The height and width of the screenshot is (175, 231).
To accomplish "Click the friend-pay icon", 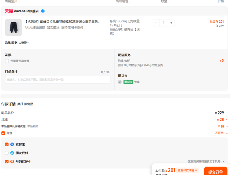I will pyautogui.click(x=12, y=153).
